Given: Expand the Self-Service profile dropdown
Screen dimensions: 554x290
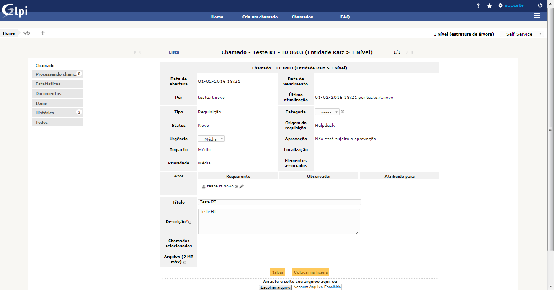Looking at the screenshot, I should pyautogui.click(x=522, y=34).
